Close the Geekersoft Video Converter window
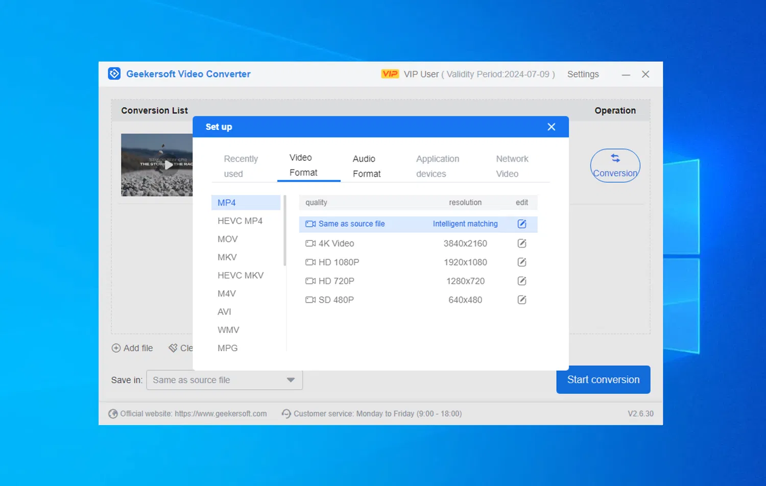 click(x=645, y=74)
